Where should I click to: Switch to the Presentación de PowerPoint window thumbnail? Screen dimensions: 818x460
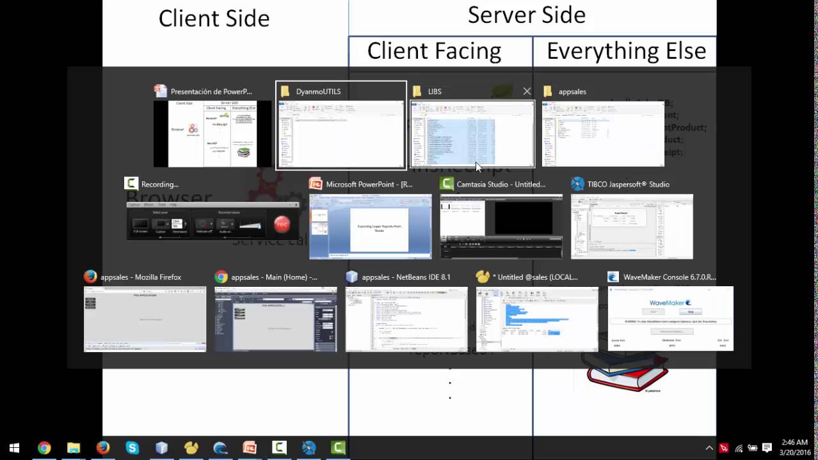point(213,134)
